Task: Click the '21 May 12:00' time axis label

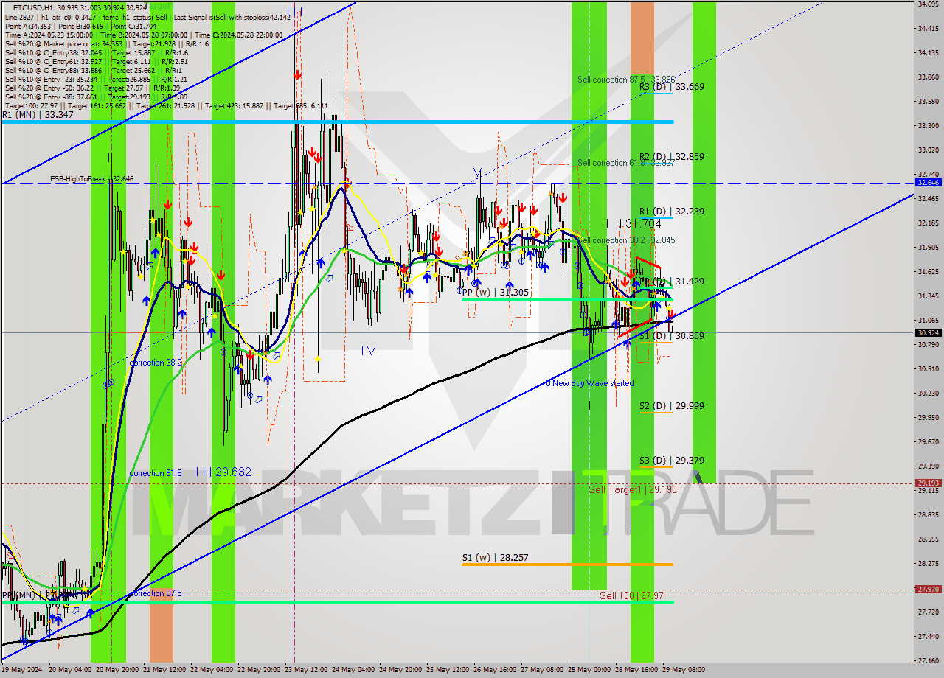Action: click(x=166, y=670)
